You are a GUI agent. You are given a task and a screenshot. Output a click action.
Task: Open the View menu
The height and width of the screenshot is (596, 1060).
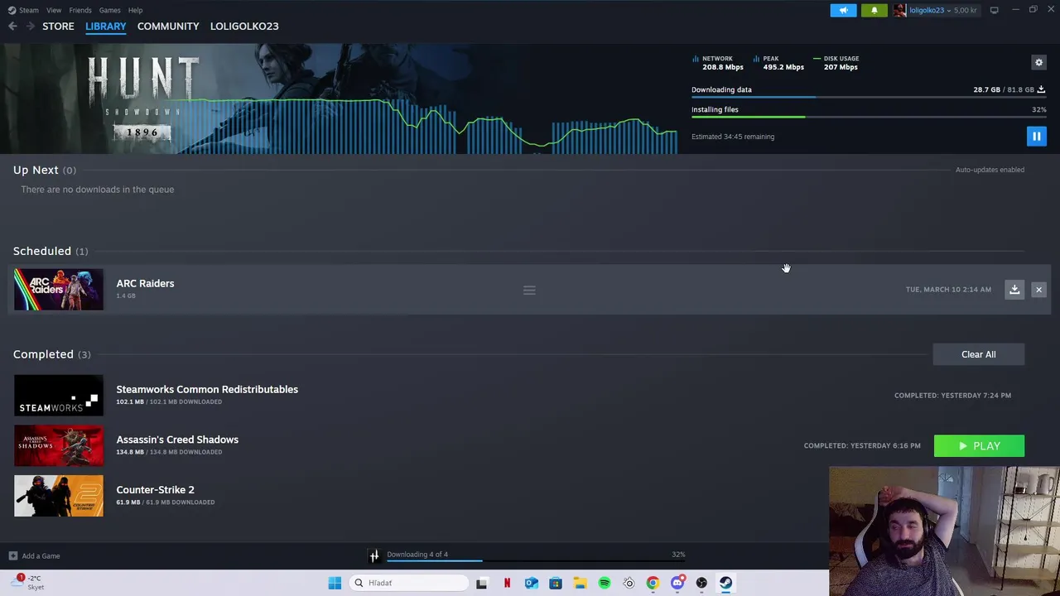(54, 10)
